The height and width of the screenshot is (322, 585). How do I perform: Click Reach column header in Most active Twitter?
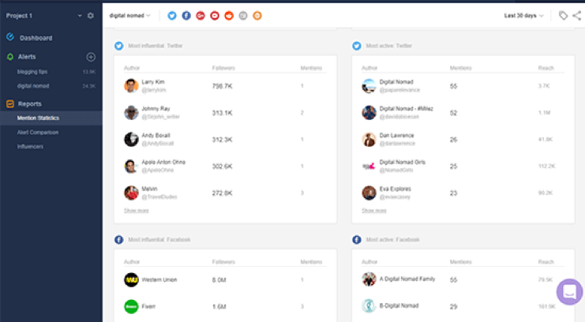[x=546, y=68]
